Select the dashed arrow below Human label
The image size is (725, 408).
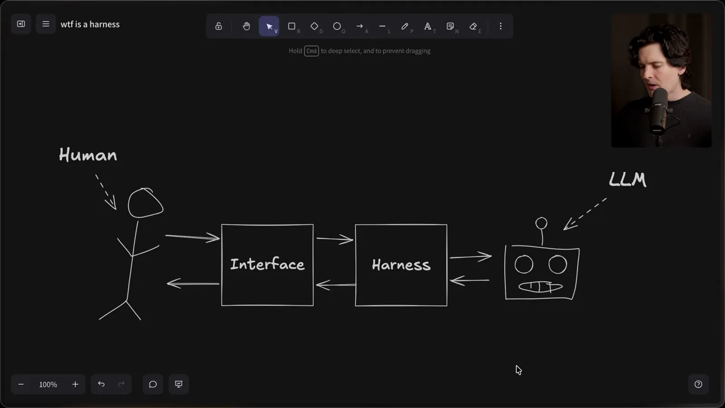(106, 192)
